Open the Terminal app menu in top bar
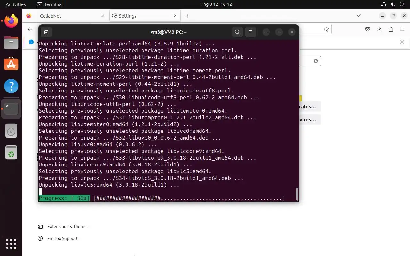The width and height of the screenshot is (410, 256). point(50,4)
